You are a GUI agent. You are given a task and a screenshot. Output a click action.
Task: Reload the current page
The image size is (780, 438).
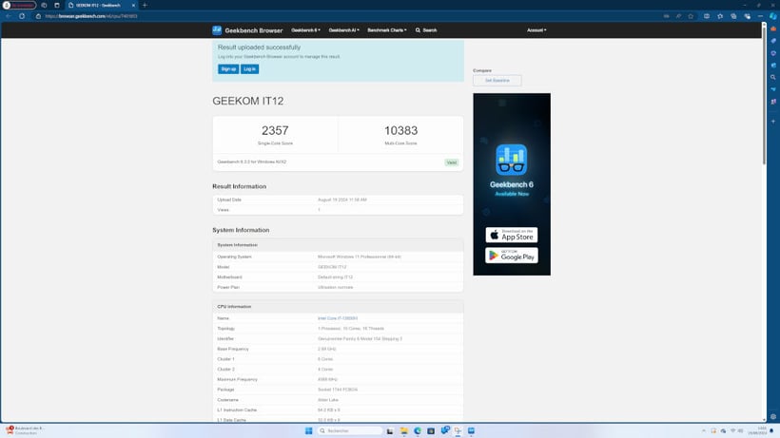pyautogui.click(x=22, y=16)
